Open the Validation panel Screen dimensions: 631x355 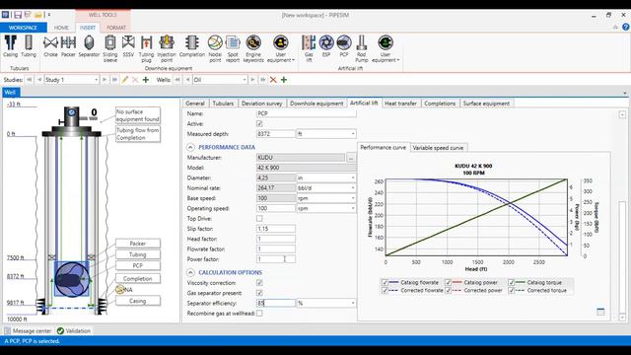pyautogui.click(x=74, y=331)
